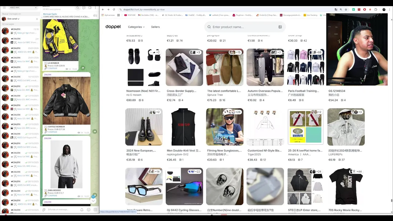Open the Live Tracking bookmark
393x221 pixels.
tap(310, 15)
